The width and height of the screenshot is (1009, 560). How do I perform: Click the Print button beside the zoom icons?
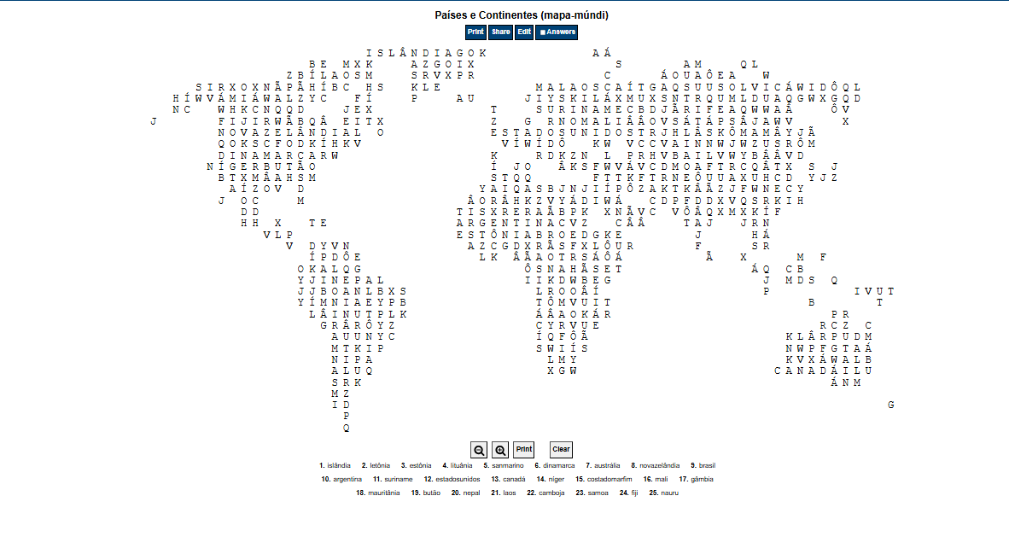524,450
